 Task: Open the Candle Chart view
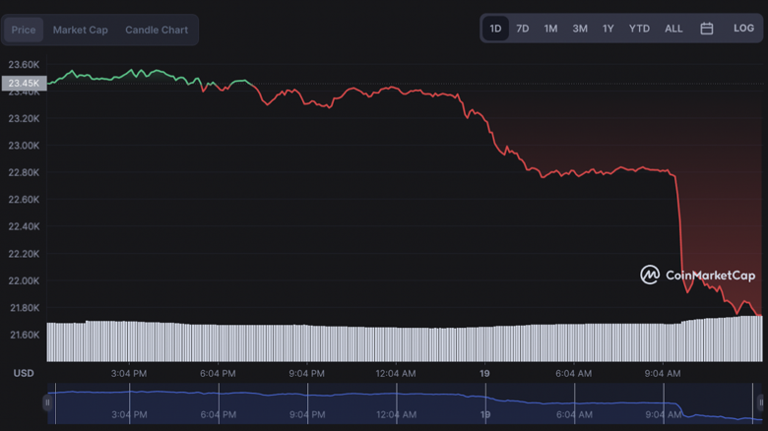[157, 30]
